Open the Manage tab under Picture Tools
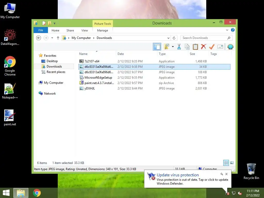The width and height of the screenshot is (264, 198). pos(103,30)
